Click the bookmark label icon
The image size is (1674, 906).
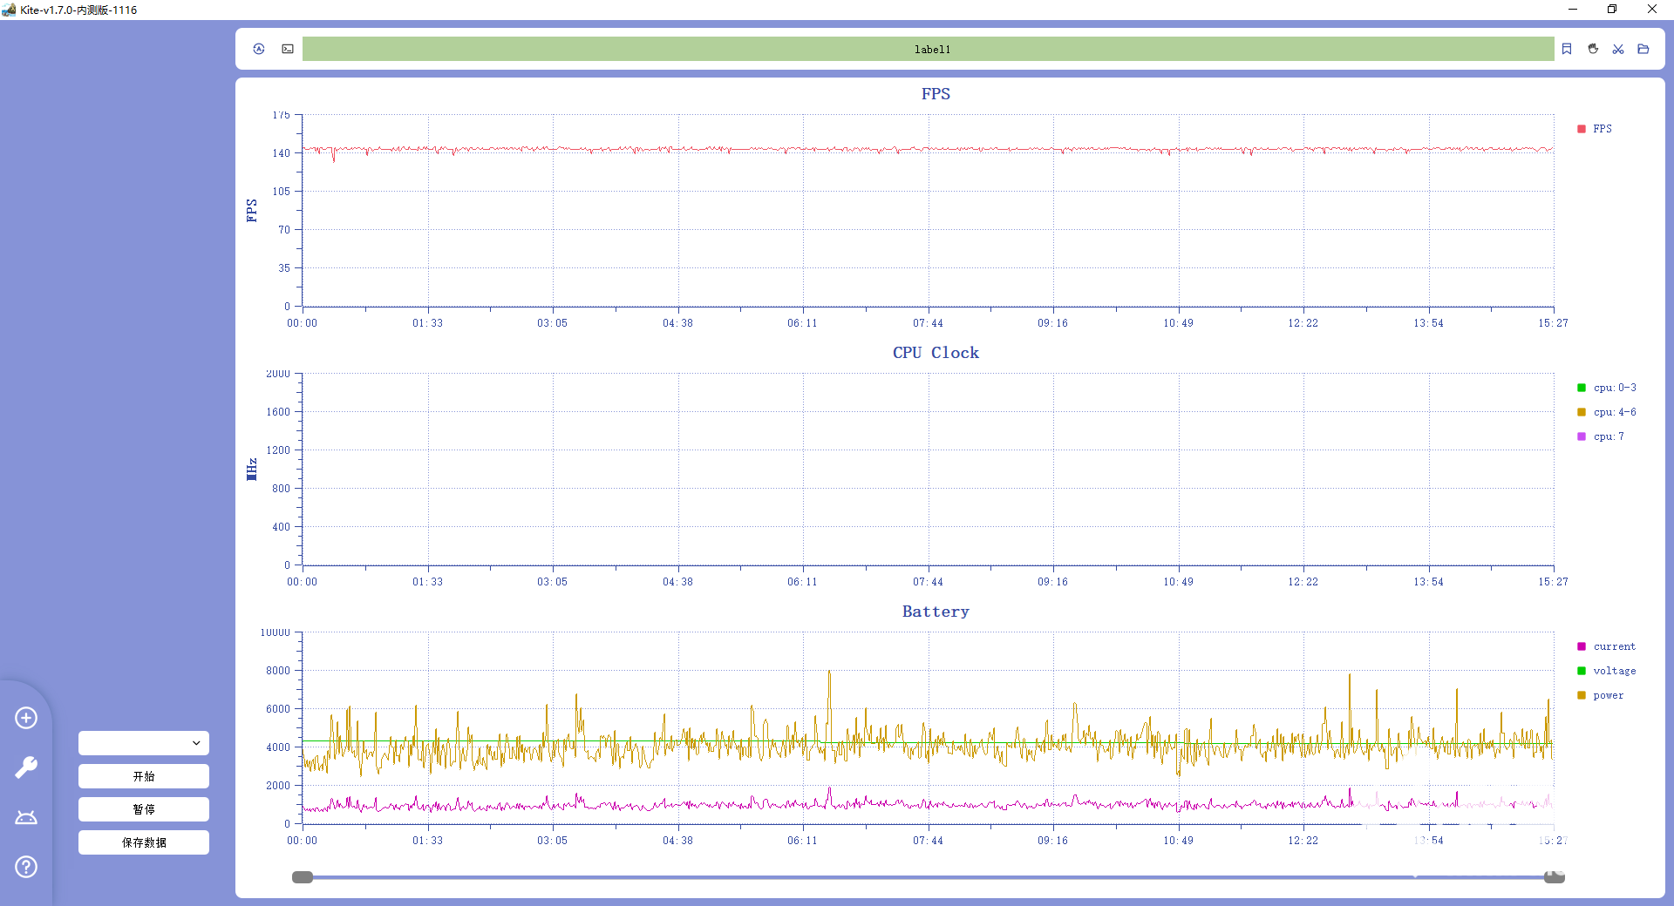pos(1567,49)
